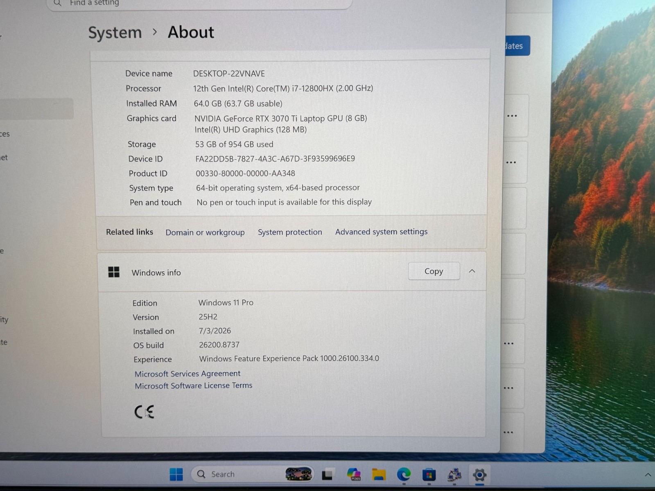Screen dimensions: 655x491
Task: Open Advanced system settings link
Action: coord(381,232)
